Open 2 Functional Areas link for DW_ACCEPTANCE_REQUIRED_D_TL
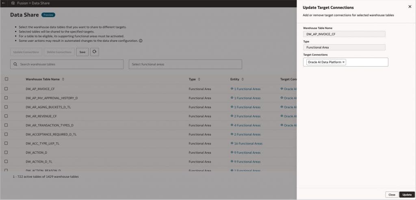This screenshot has width=416, height=200. click(247, 134)
